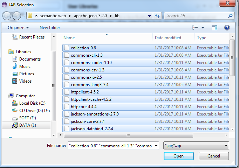Open the *.jar;*.zip file type dropdown

[x=196, y=146]
